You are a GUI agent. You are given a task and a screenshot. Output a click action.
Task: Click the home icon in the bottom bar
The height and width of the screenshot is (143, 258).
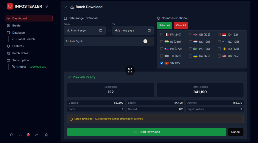[x=12, y=135]
